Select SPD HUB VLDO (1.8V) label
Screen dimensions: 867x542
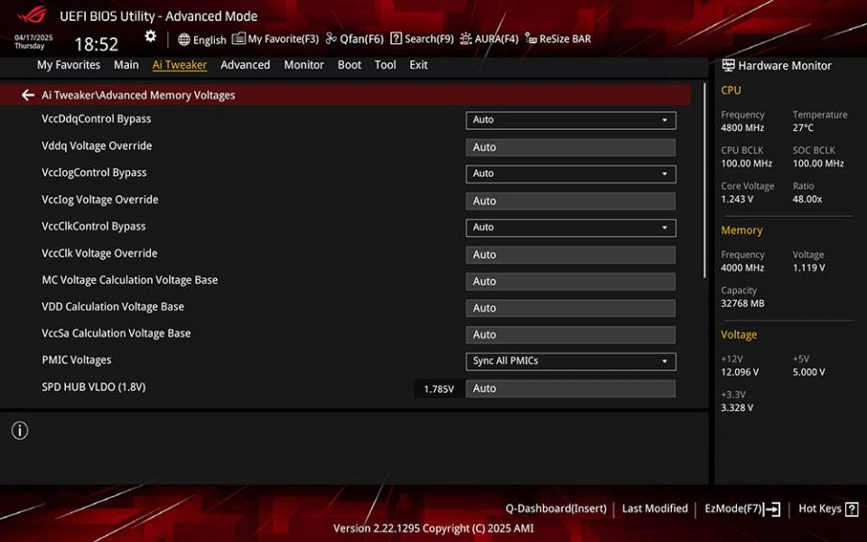click(94, 388)
